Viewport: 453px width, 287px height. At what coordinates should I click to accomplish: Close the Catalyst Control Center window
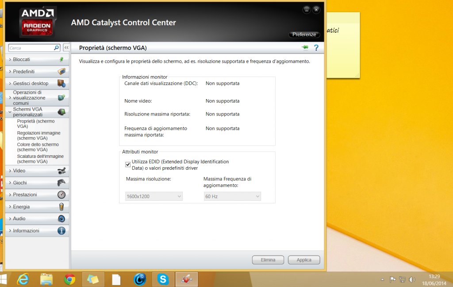point(316,10)
